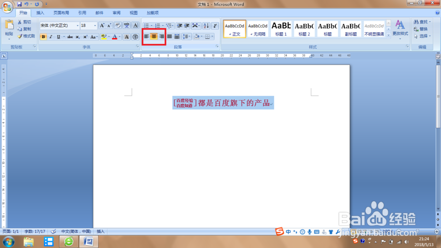Image resolution: width=441 pixels, height=248 pixels.
Task: Open the Multilevel List dropdown
Action: 170,26
